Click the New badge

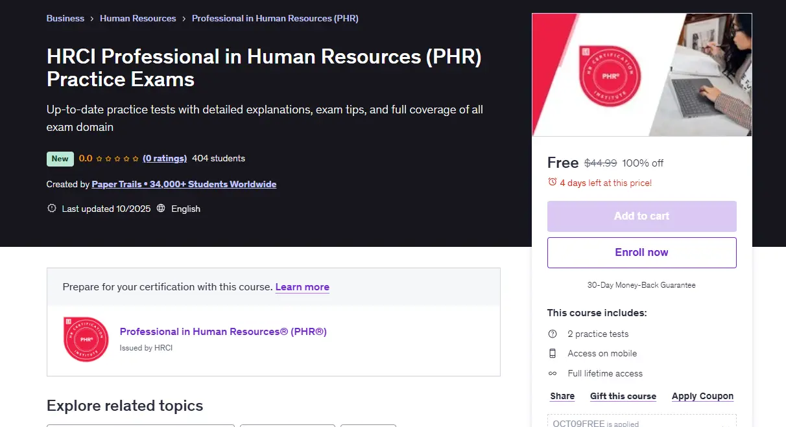coord(60,159)
